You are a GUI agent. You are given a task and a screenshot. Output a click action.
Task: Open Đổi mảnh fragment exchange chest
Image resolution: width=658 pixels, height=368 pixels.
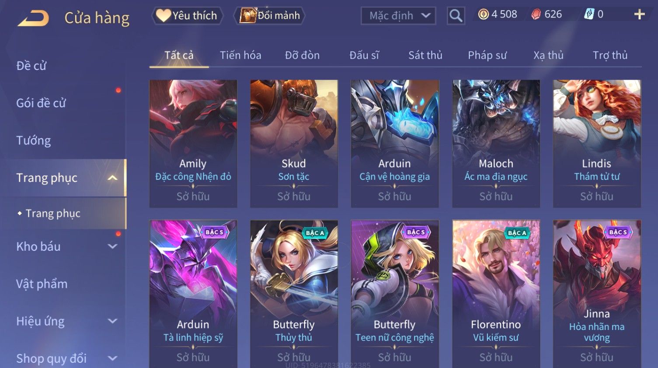(x=269, y=15)
